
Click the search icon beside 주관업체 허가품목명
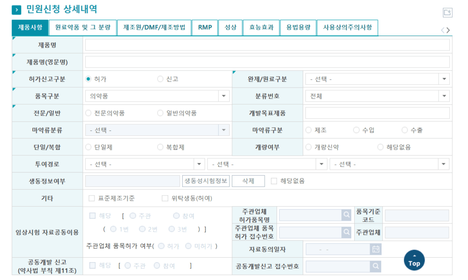[346, 215]
